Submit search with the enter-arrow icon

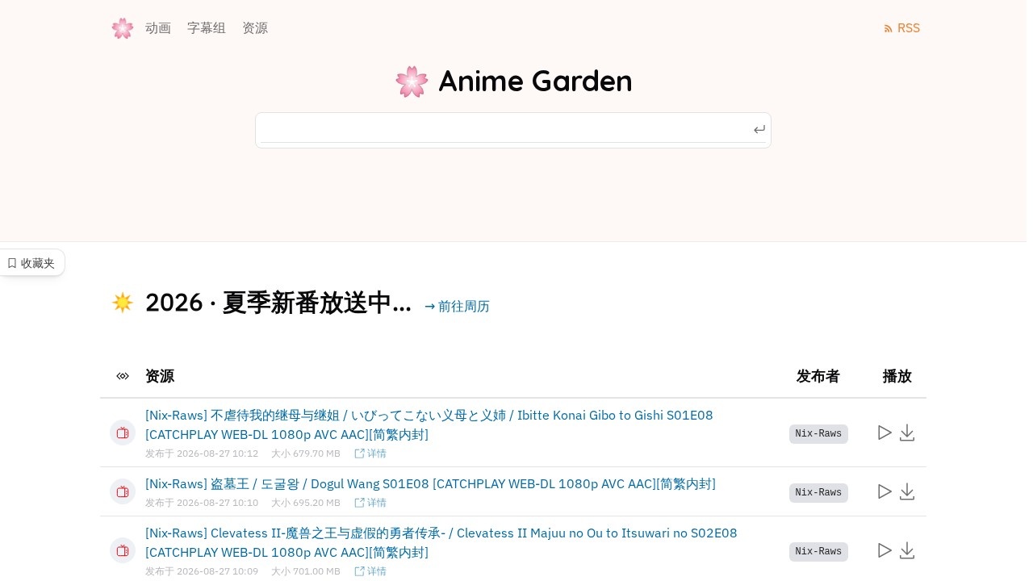pyautogui.click(x=759, y=130)
